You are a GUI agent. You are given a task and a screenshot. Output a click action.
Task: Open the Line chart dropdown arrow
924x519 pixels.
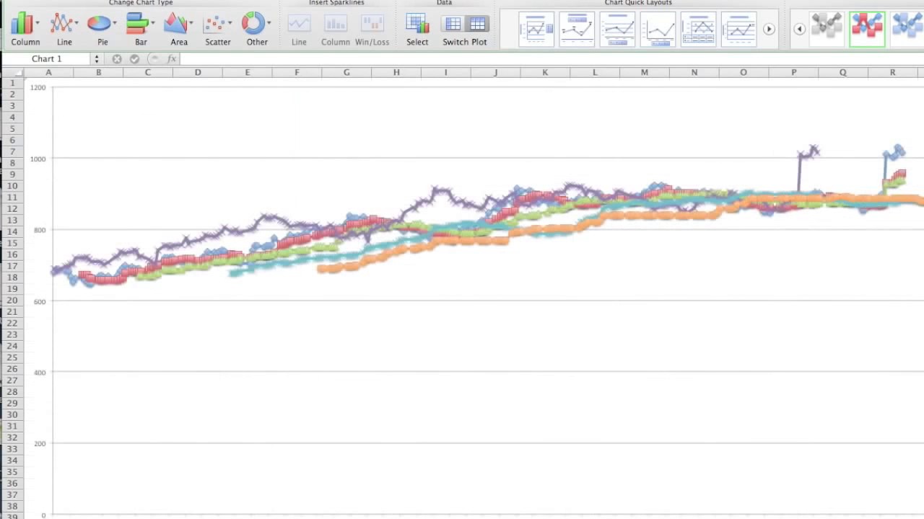click(x=77, y=23)
